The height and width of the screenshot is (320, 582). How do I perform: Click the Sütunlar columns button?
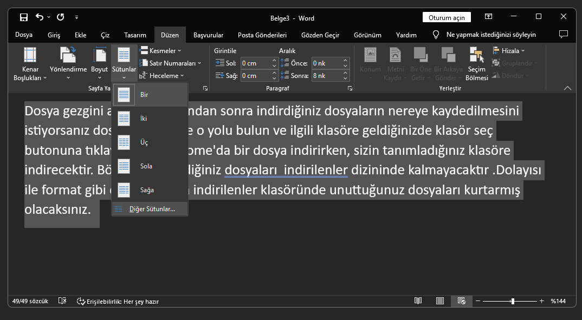[x=124, y=63]
